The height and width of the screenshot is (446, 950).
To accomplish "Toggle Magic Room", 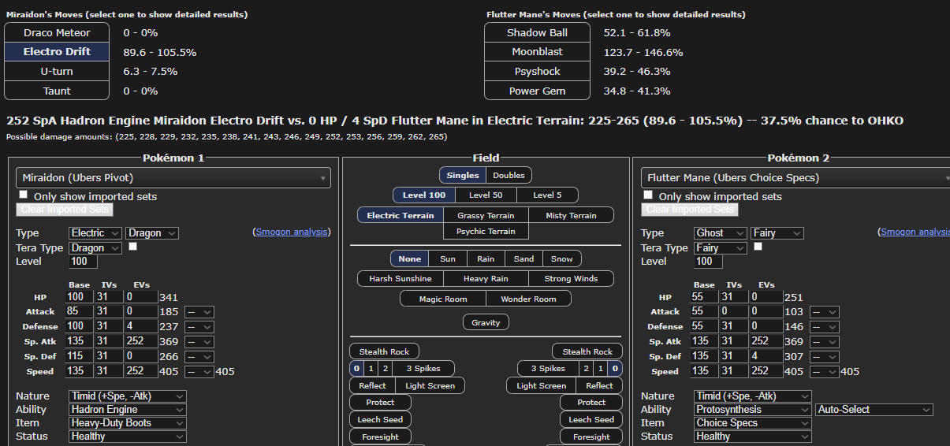I will point(442,299).
